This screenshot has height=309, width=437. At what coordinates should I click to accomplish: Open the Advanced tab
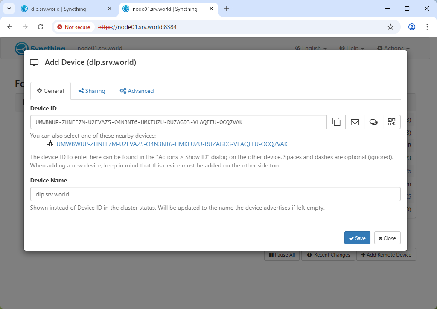tap(137, 91)
